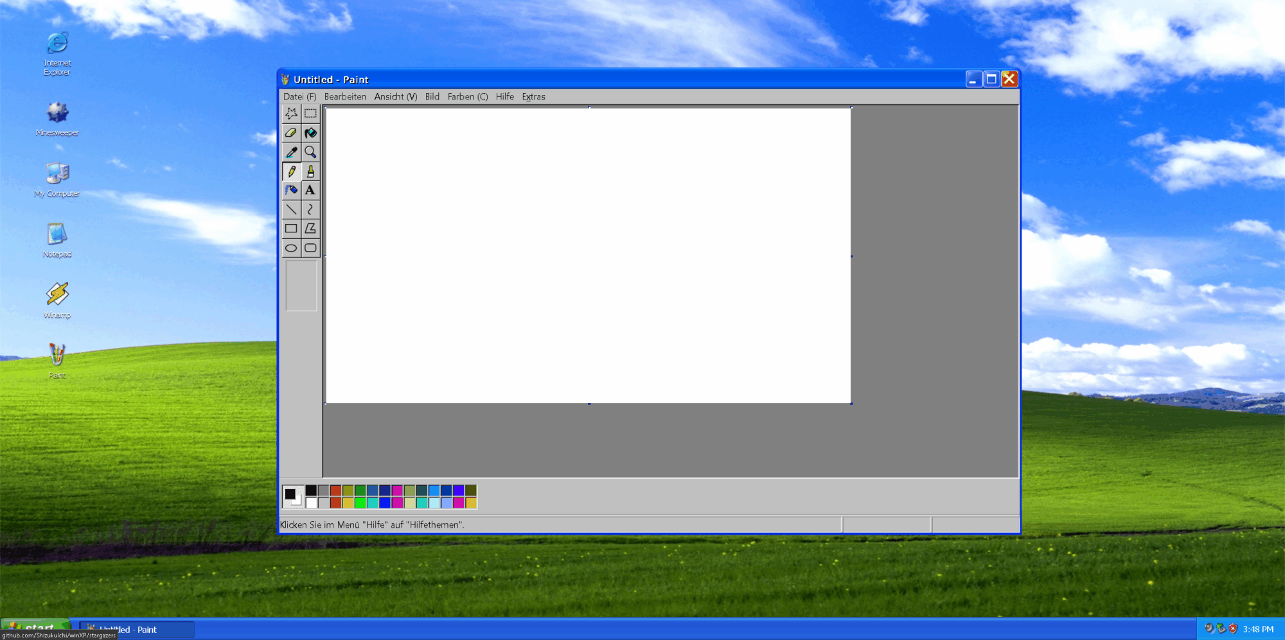The width and height of the screenshot is (1285, 640).
Task: Choose the sage green swatch
Action: coord(409,490)
